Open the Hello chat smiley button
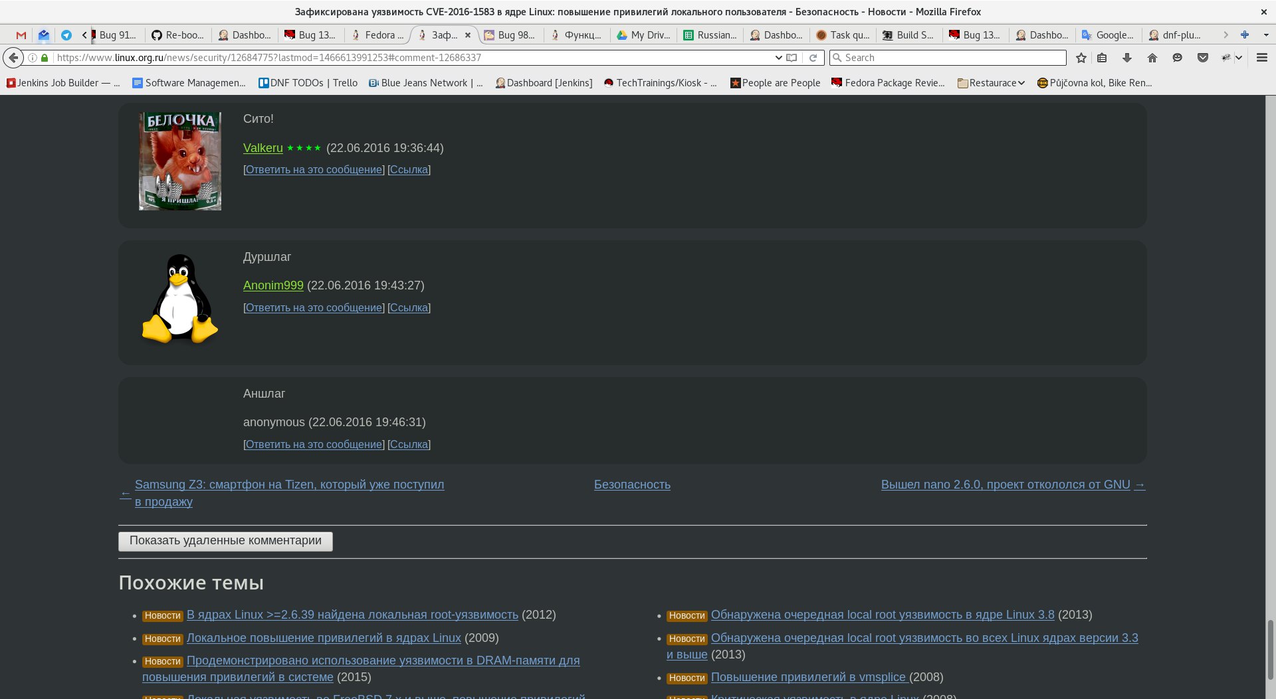This screenshot has height=699, width=1276. pos(1178,58)
